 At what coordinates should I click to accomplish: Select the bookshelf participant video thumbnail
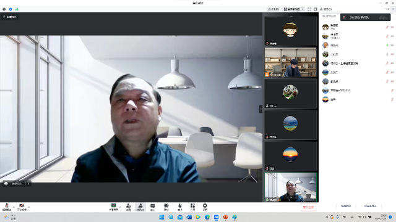pyautogui.click(x=290, y=62)
